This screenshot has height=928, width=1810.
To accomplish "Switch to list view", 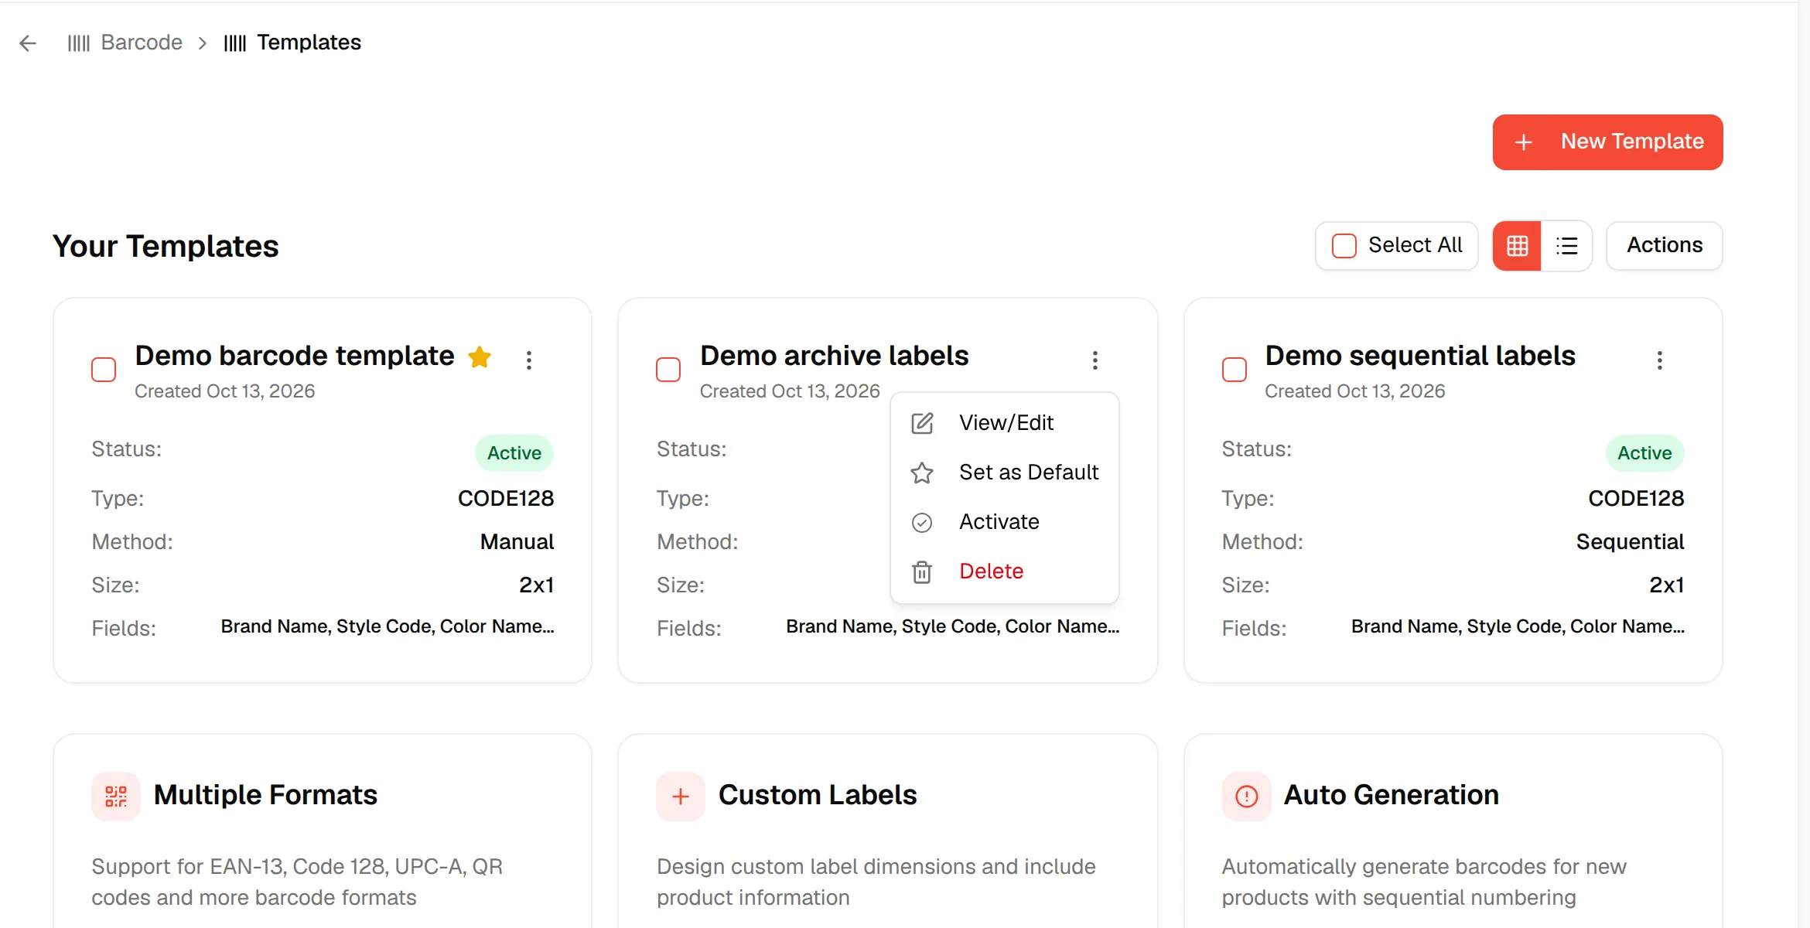I will [x=1567, y=246].
